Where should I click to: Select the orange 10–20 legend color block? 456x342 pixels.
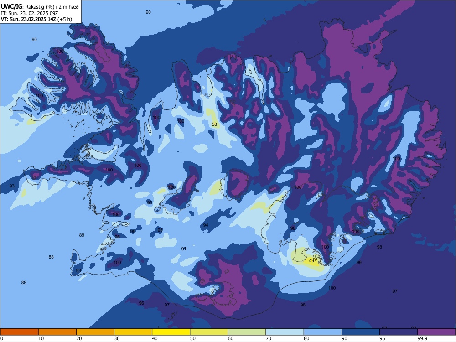point(57,332)
